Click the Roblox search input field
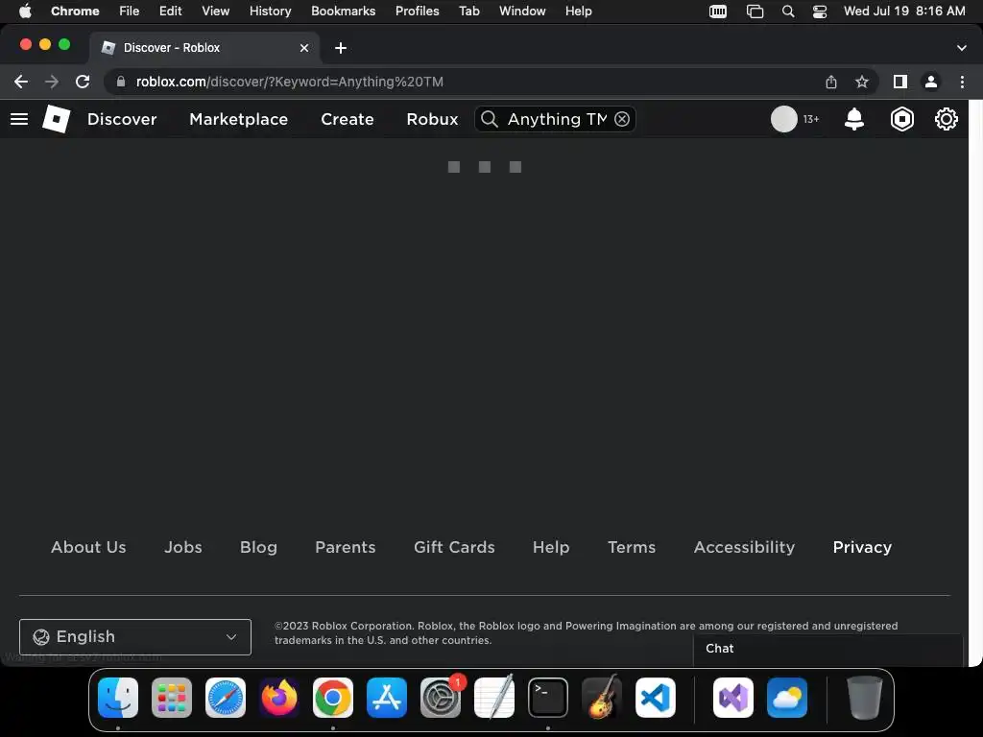983x737 pixels. tap(557, 119)
